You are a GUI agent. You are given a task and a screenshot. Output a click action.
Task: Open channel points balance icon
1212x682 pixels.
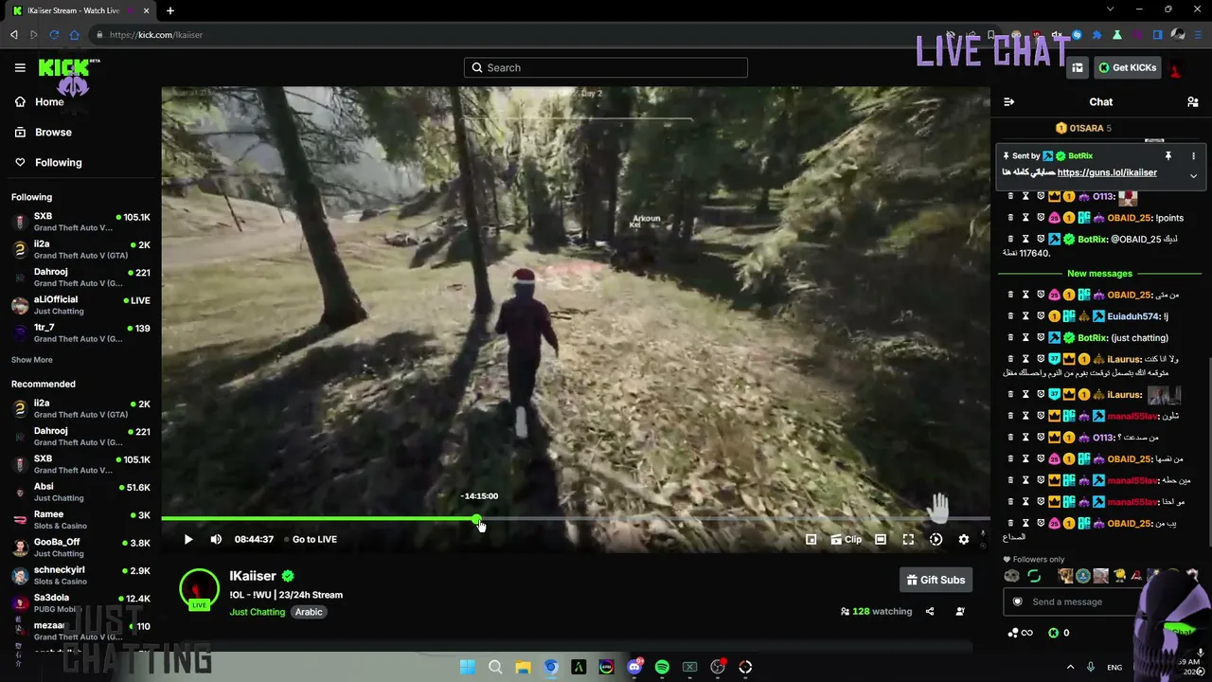[x=1021, y=633]
